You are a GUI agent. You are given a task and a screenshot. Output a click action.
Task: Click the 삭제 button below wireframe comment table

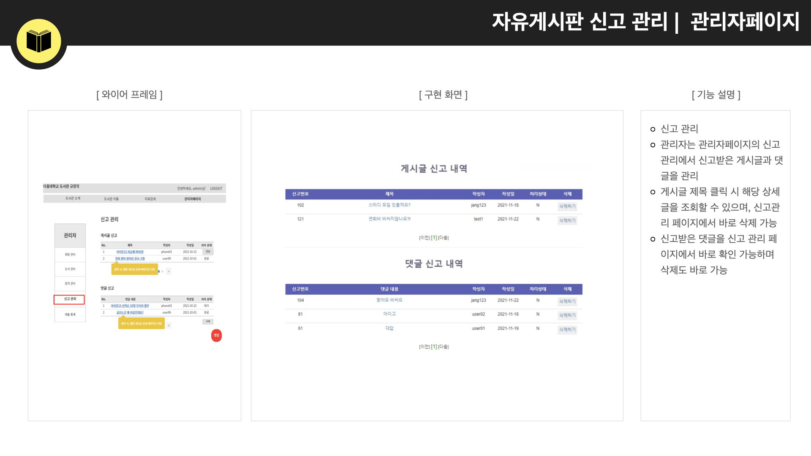point(207,322)
